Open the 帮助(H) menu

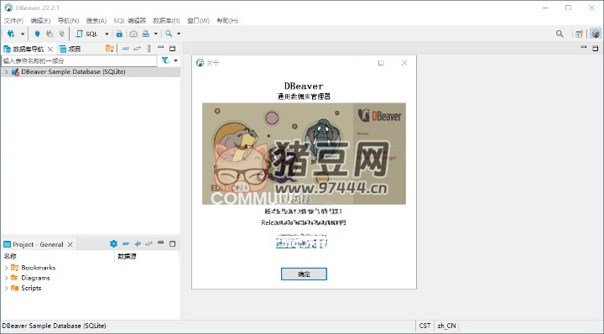(227, 20)
